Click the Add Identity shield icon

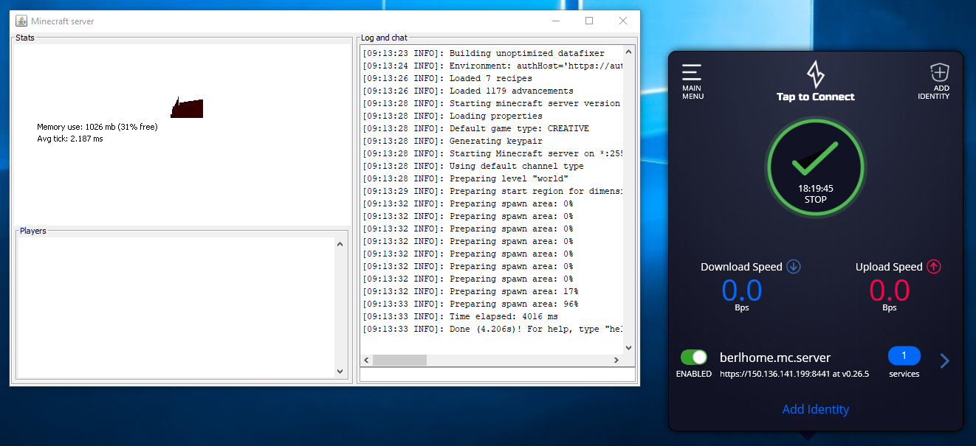click(x=938, y=72)
